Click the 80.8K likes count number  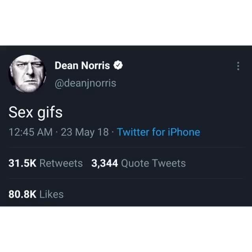[22, 194]
